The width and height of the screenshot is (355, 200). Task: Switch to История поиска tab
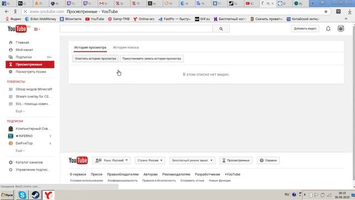point(126,47)
